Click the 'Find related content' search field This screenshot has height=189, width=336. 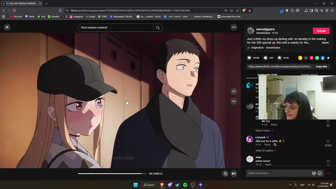(x=115, y=28)
